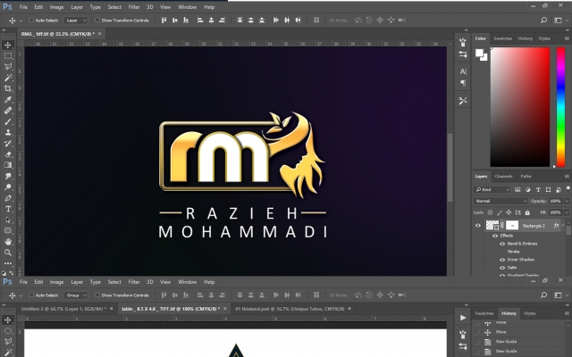Close the RM6 _ tiff.tif document tab

coord(100,34)
